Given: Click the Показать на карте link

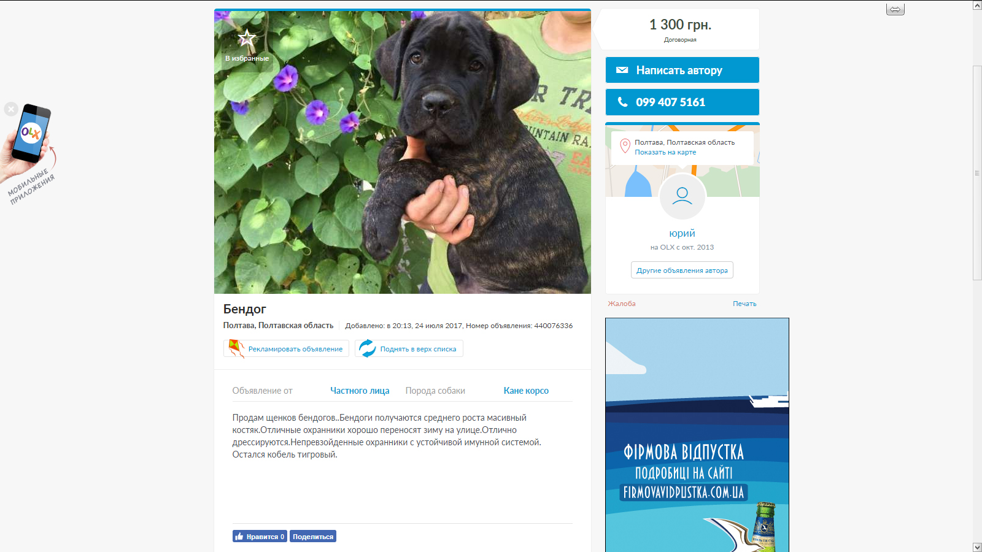Looking at the screenshot, I should click(x=665, y=152).
